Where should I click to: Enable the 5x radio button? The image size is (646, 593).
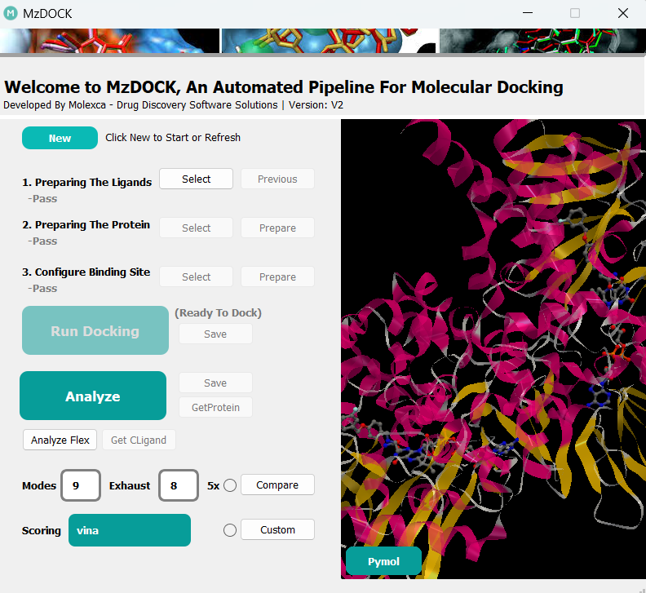(230, 485)
